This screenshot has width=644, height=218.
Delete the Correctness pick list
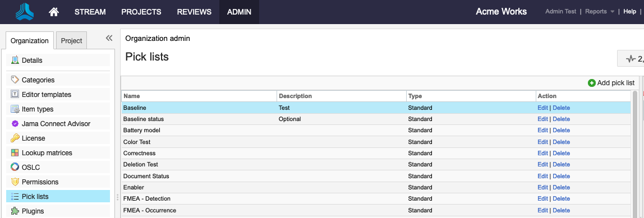point(561,153)
